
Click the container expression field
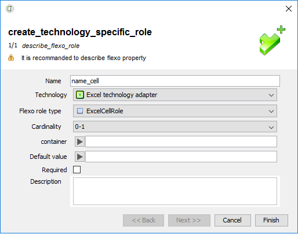click(x=181, y=142)
